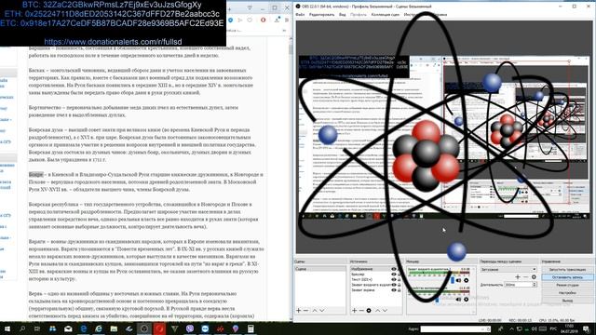The image size is (596, 335).
Task: Remove the selected scene with minus icon
Action: (x=306, y=310)
